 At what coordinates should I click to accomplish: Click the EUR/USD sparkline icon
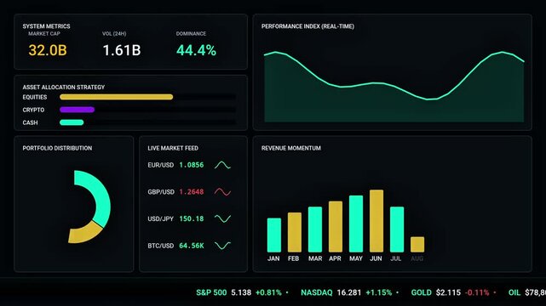pos(222,165)
